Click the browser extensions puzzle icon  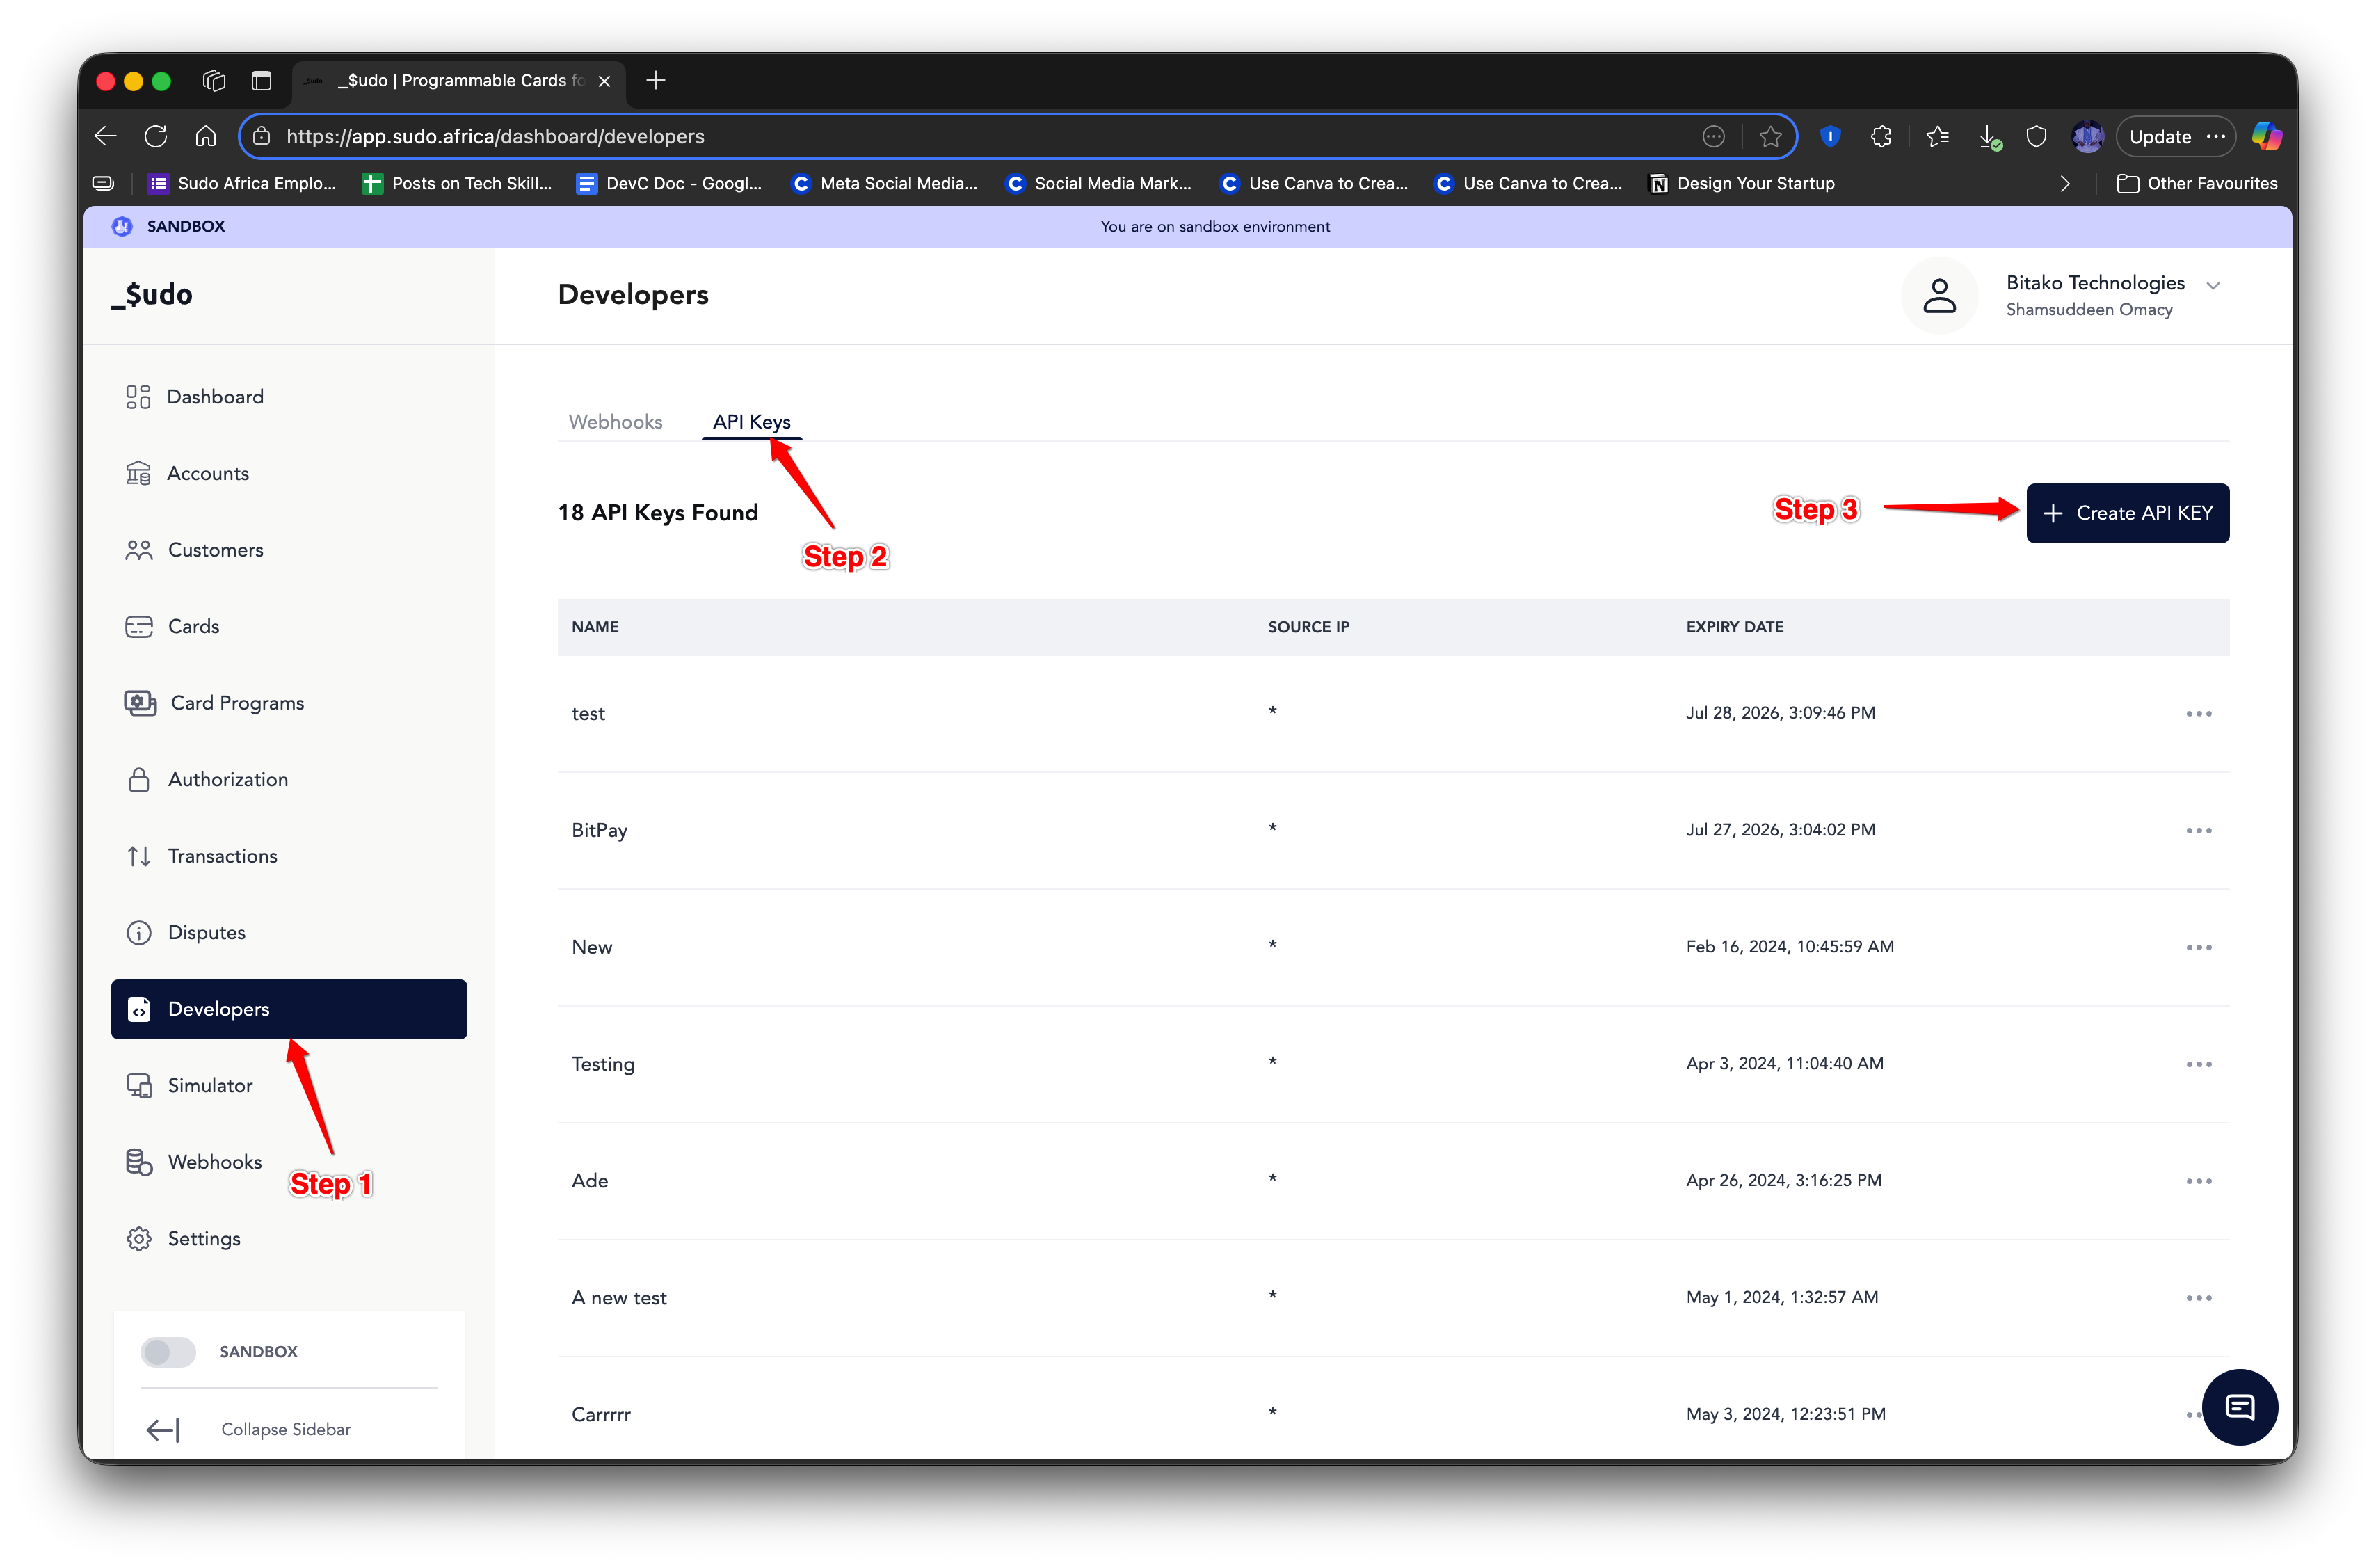coord(1880,137)
